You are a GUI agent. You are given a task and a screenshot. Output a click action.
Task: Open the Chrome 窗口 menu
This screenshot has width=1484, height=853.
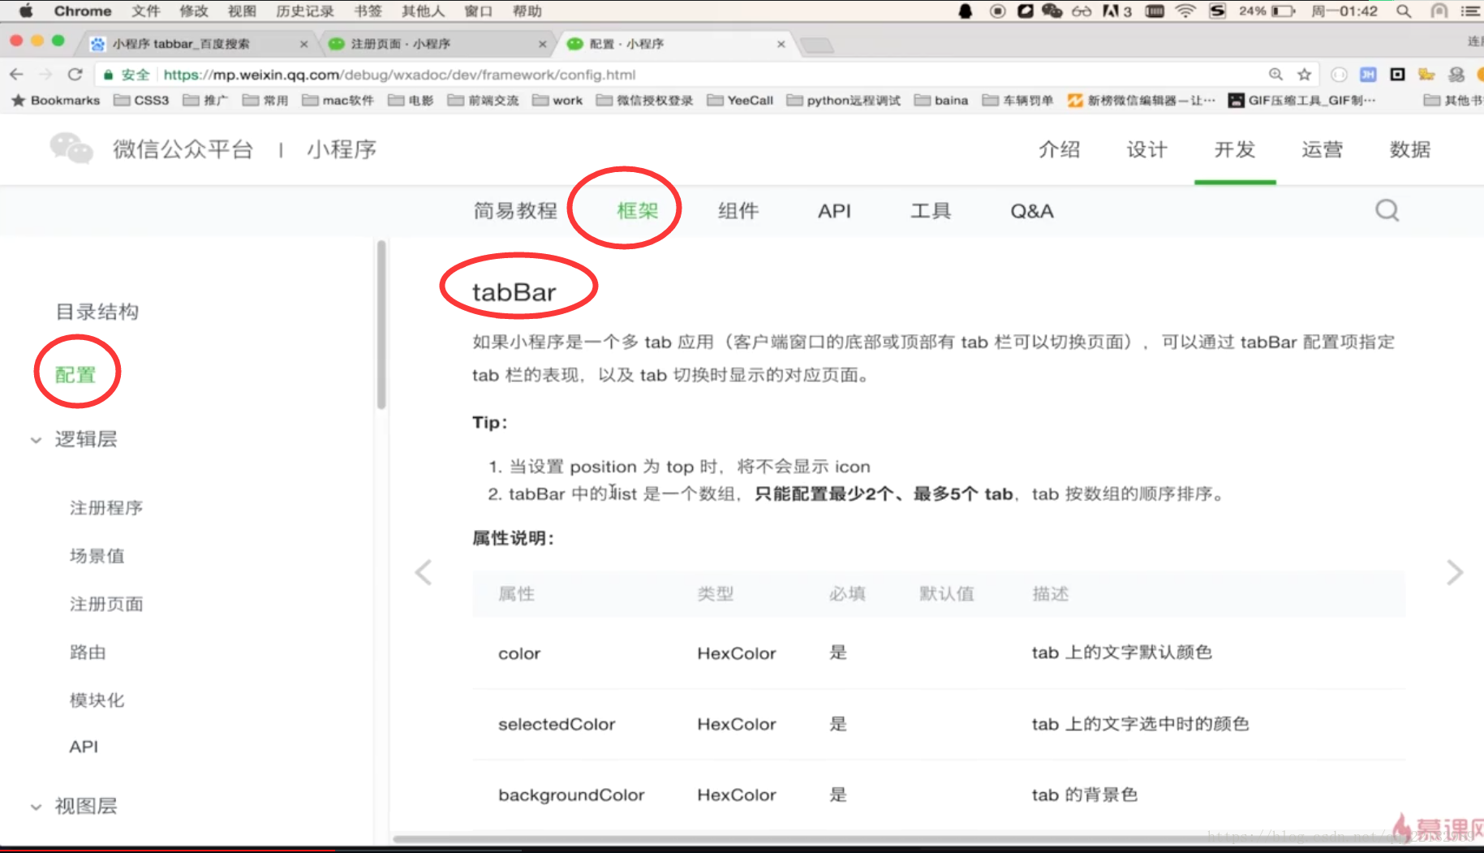pos(478,11)
